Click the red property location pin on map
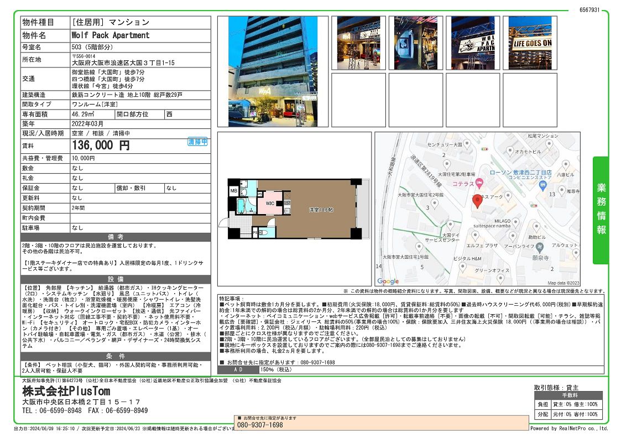The width and height of the screenshot is (621, 438). pyautogui.click(x=478, y=201)
